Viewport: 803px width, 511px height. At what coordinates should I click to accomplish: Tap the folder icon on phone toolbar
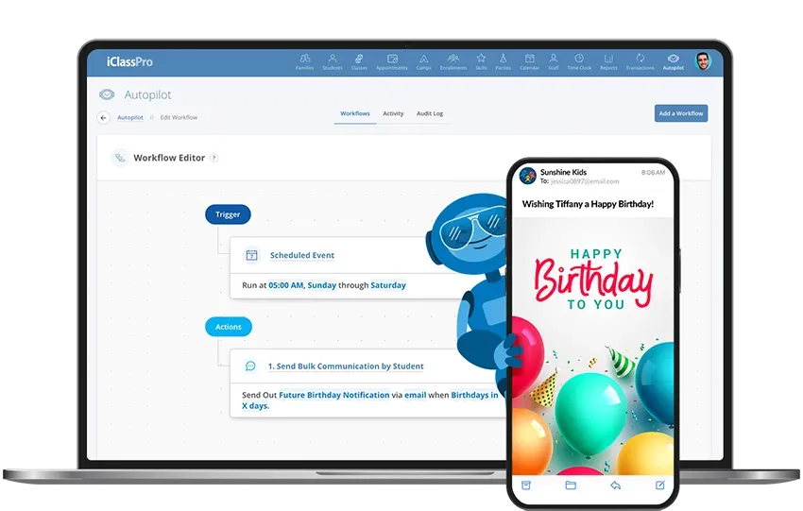pyautogui.click(x=571, y=485)
